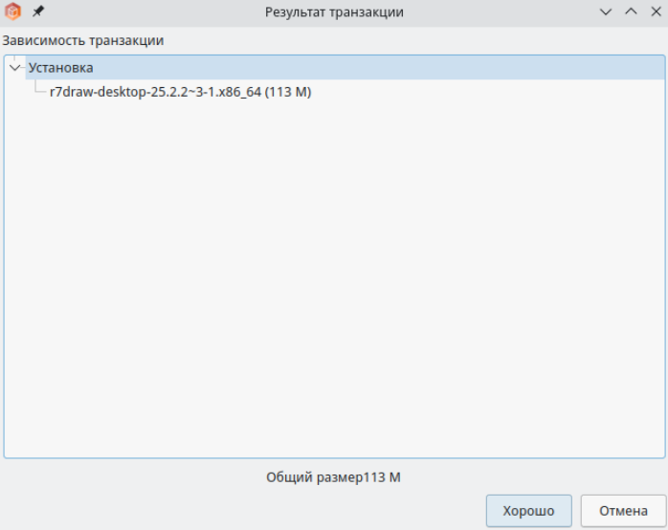Click the tree branch line before r7draw-desktop
The height and width of the screenshot is (530, 668).
[40, 87]
